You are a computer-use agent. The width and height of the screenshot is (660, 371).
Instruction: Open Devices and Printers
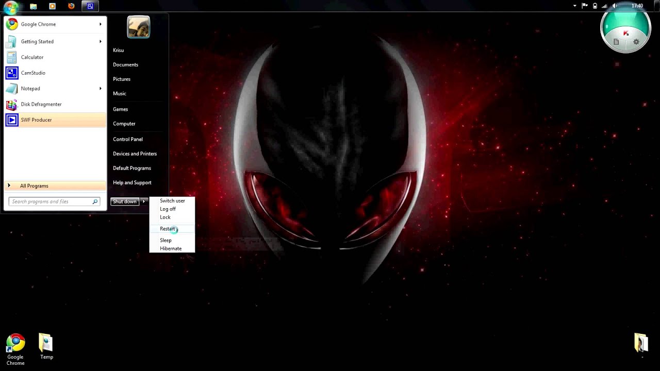tap(135, 154)
